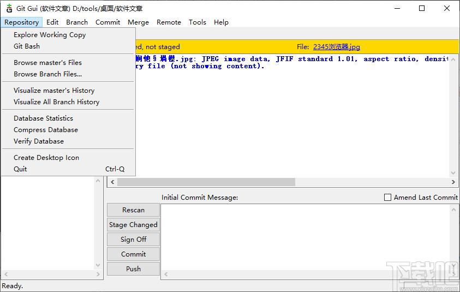Click commit message scroll up arrow

point(453,210)
